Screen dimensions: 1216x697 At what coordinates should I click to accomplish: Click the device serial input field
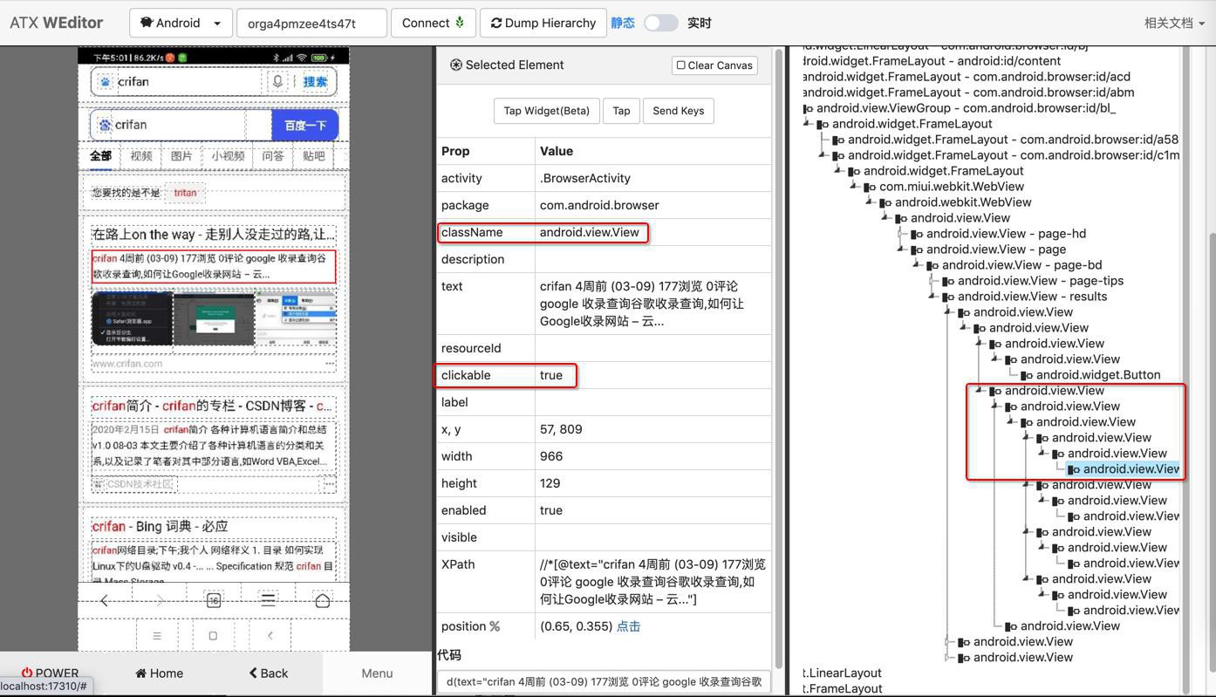click(x=311, y=23)
